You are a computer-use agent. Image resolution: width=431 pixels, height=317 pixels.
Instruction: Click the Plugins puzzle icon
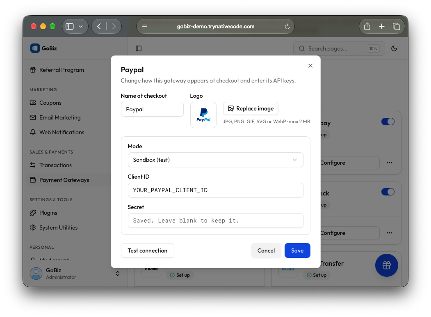point(33,213)
